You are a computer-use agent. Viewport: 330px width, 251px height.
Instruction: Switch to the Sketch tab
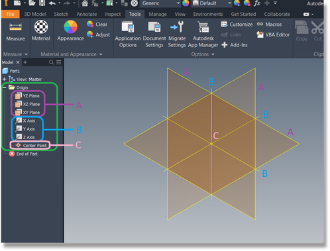(x=61, y=14)
